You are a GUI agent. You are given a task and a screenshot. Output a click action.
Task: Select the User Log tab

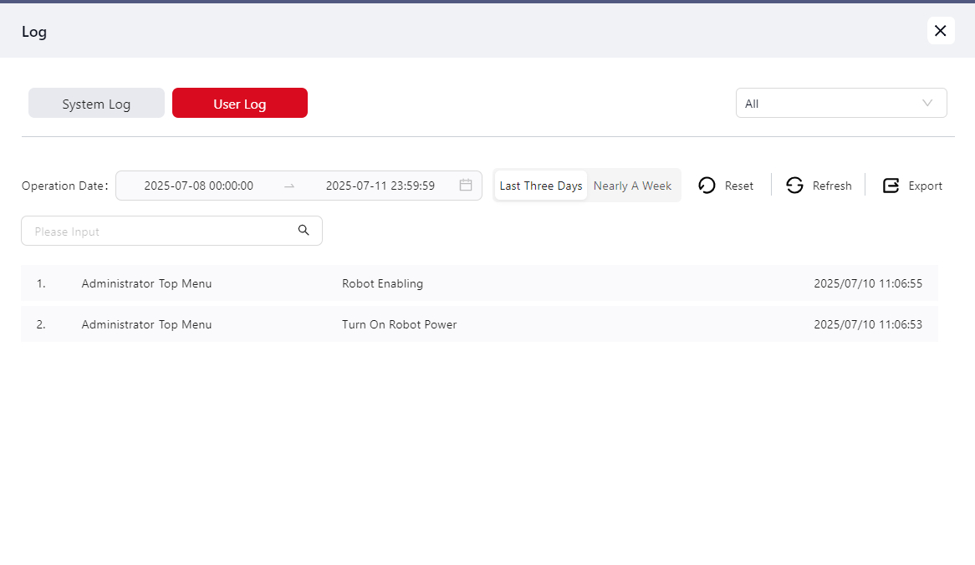239,104
